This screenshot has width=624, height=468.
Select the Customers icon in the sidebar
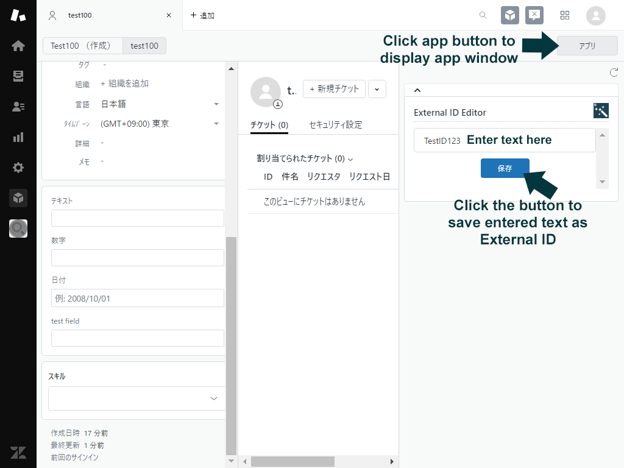tap(18, 105)
